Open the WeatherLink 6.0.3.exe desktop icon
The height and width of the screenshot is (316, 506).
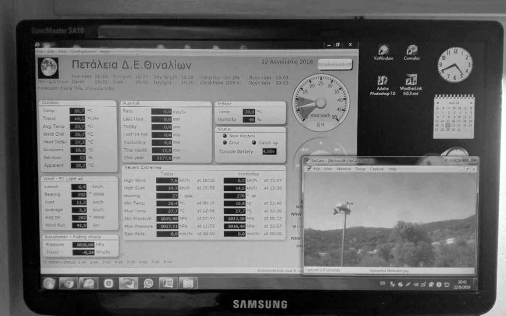coord(411,85)
